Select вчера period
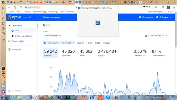Viewport: 177px width, 100px height. (97, 43)
